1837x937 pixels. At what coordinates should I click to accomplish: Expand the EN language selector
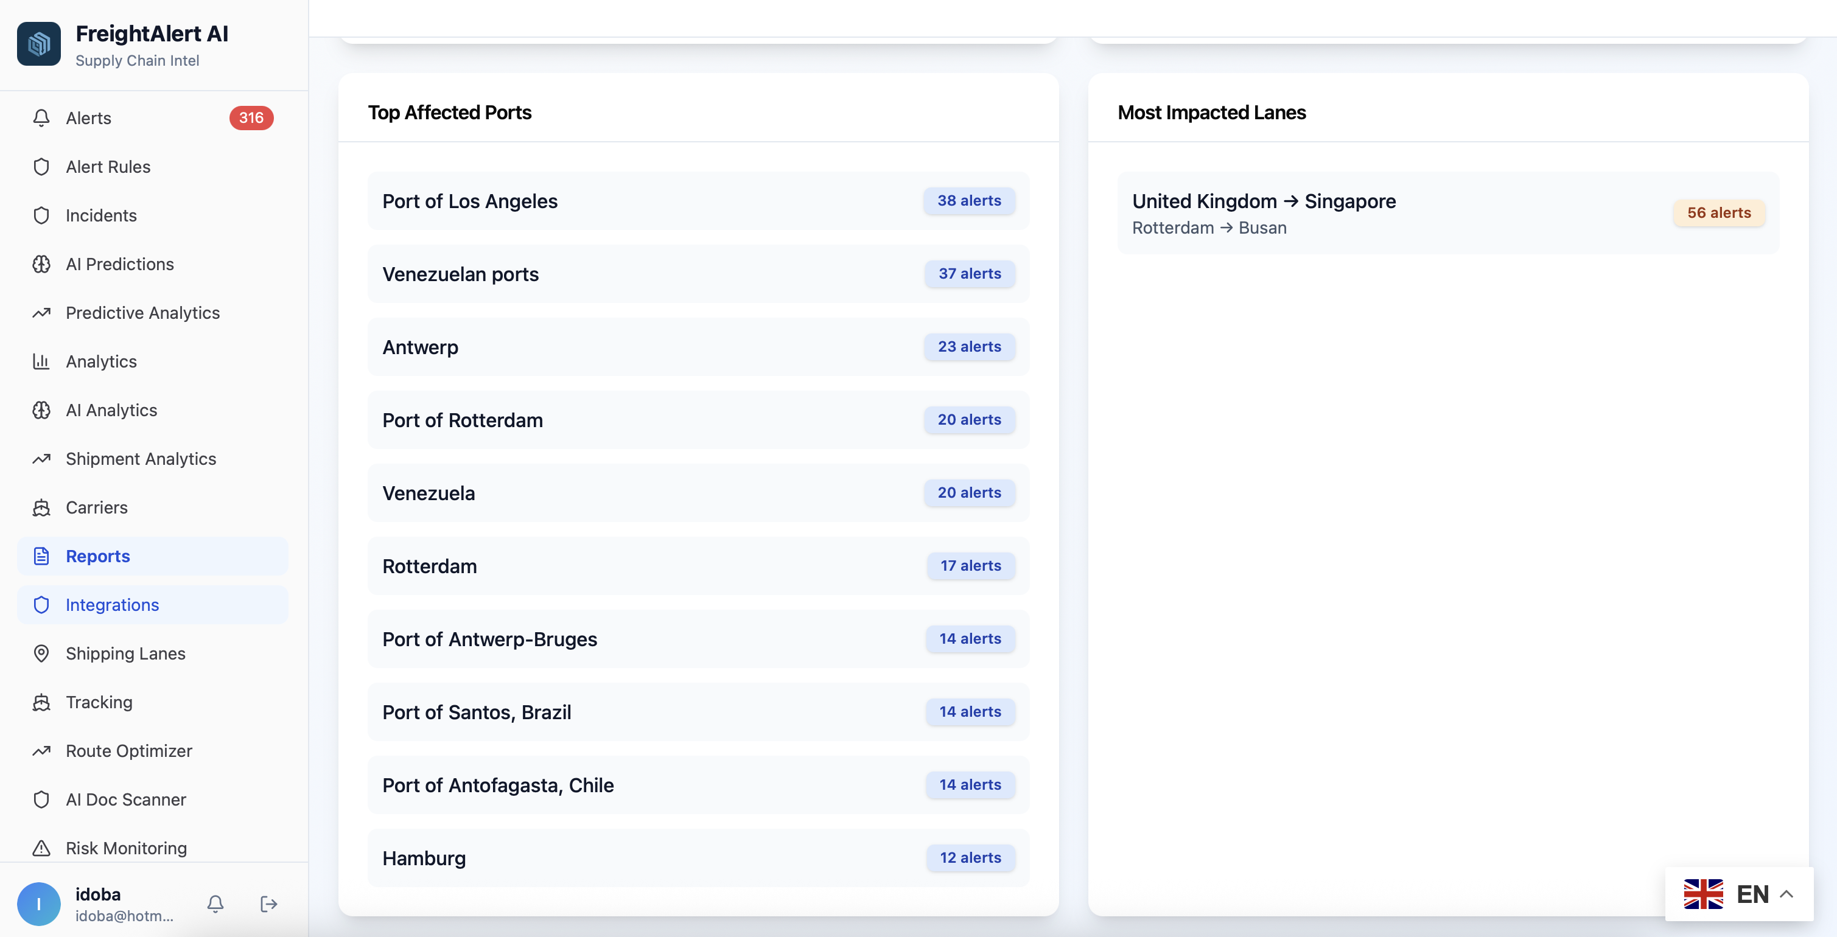coord(1737,894)
